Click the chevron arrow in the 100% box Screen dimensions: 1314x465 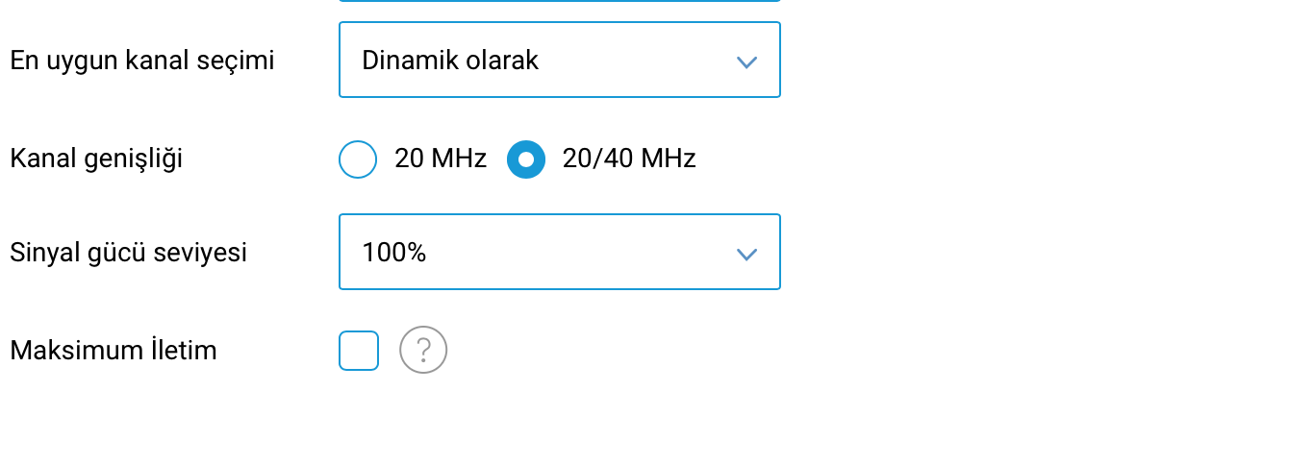(x=746, y=254)
